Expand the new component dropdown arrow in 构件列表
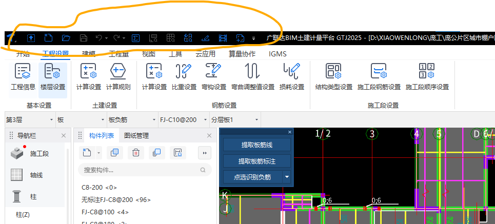This screenshot has height=224, width=495. [x=99, y=153]
